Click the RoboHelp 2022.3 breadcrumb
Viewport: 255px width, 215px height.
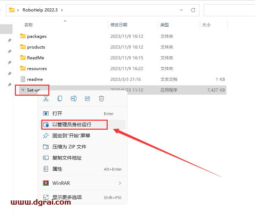pyautogui.click(x=40, y=10)
